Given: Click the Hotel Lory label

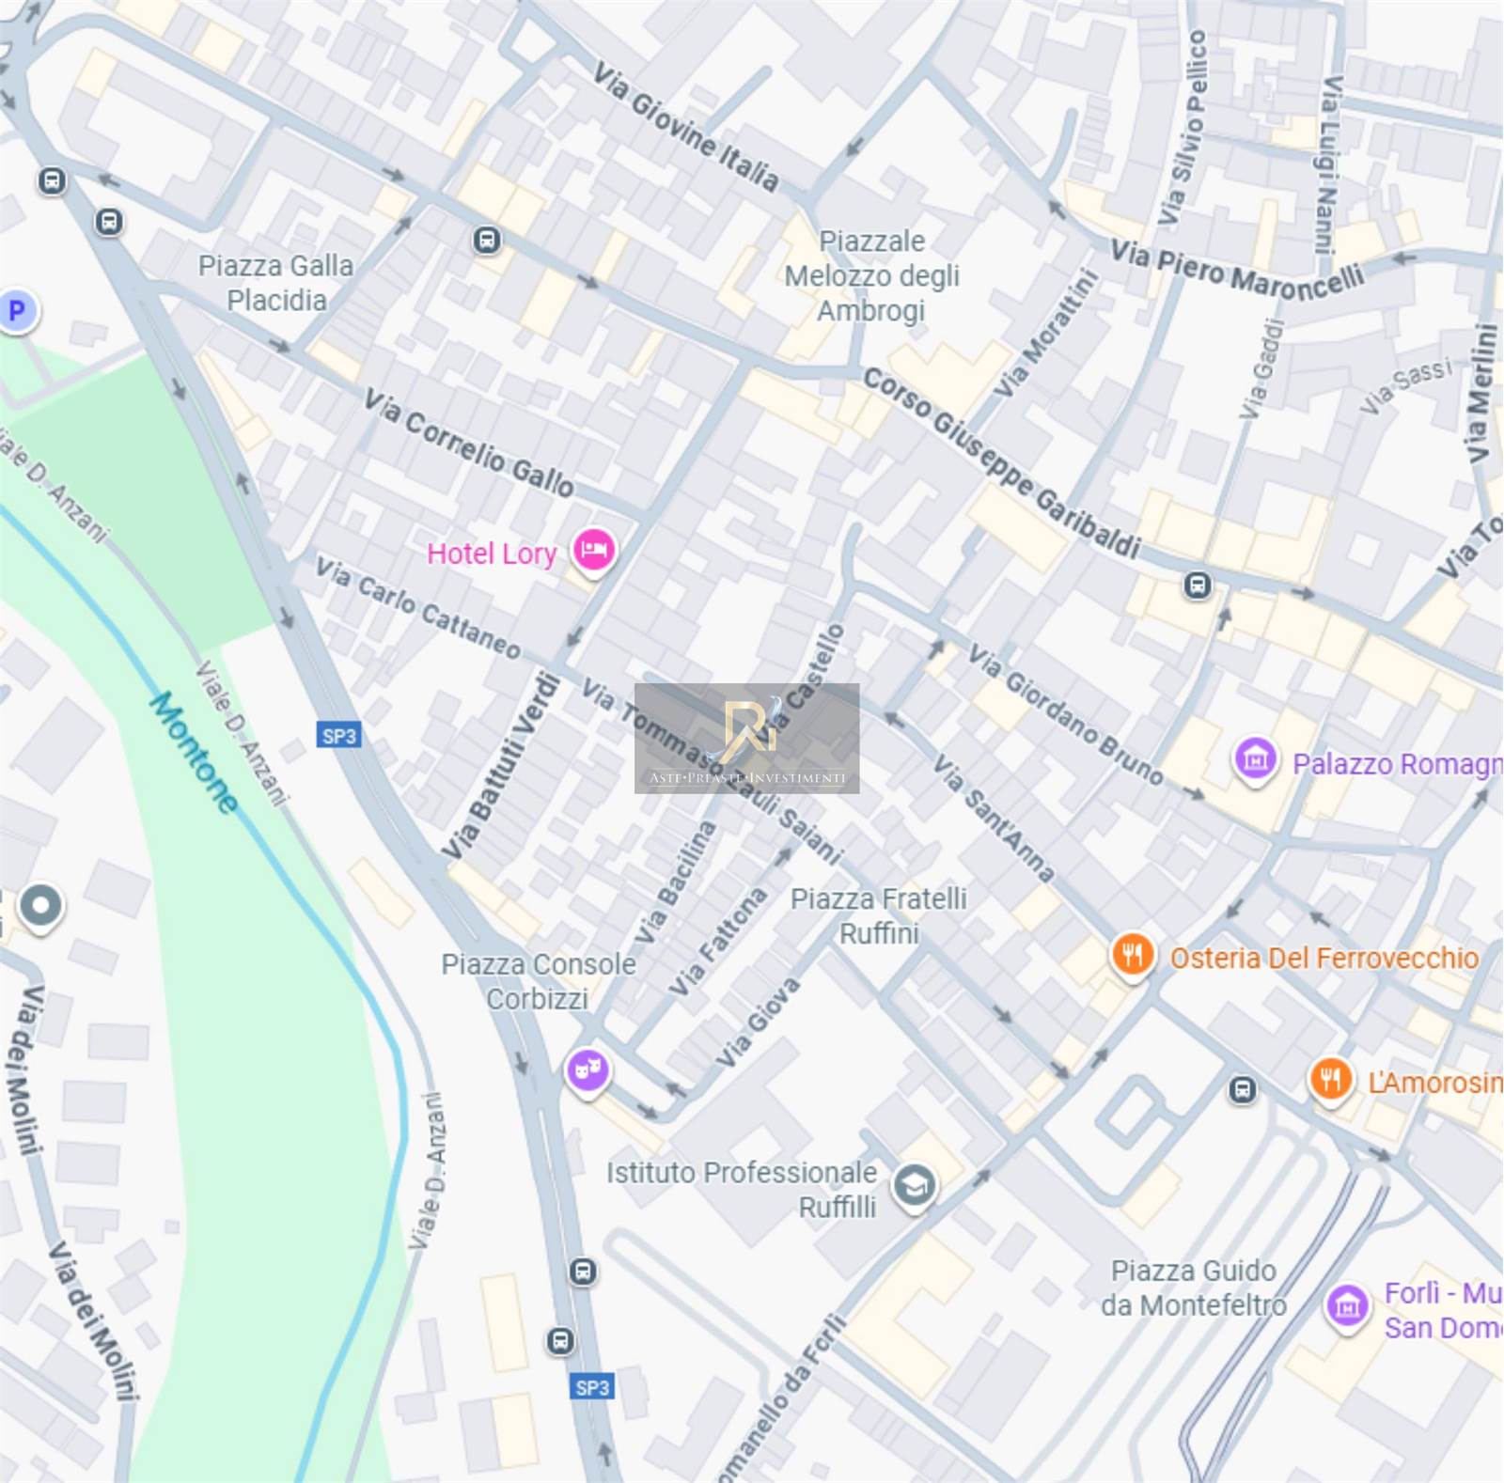Looking at the screenshot, I should point(492,554).
